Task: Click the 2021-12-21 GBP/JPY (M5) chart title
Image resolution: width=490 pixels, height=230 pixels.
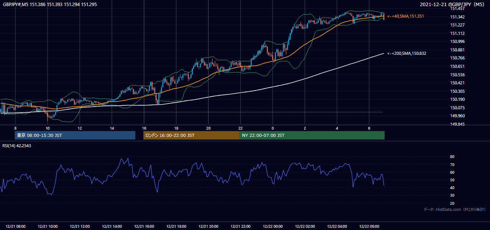Action: coord(452,4)
